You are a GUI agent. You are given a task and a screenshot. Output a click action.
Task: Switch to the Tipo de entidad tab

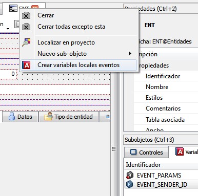click(x=69, y=117)
